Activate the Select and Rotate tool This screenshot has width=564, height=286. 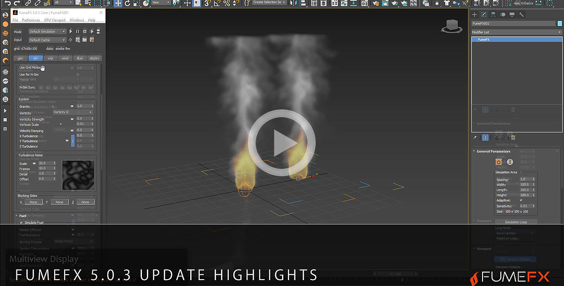[x=127, y=3]
